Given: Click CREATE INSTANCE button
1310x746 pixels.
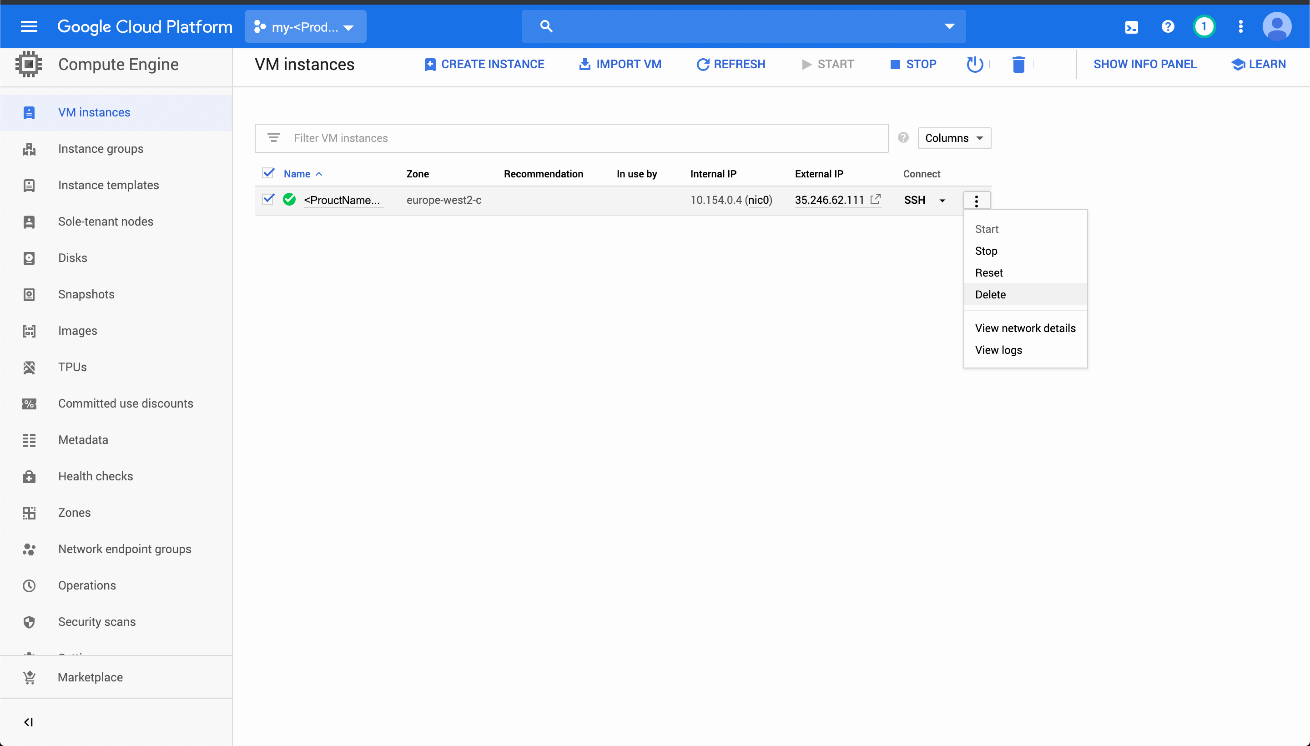Looking at the screenshot, I should click(x=484, y=64).
